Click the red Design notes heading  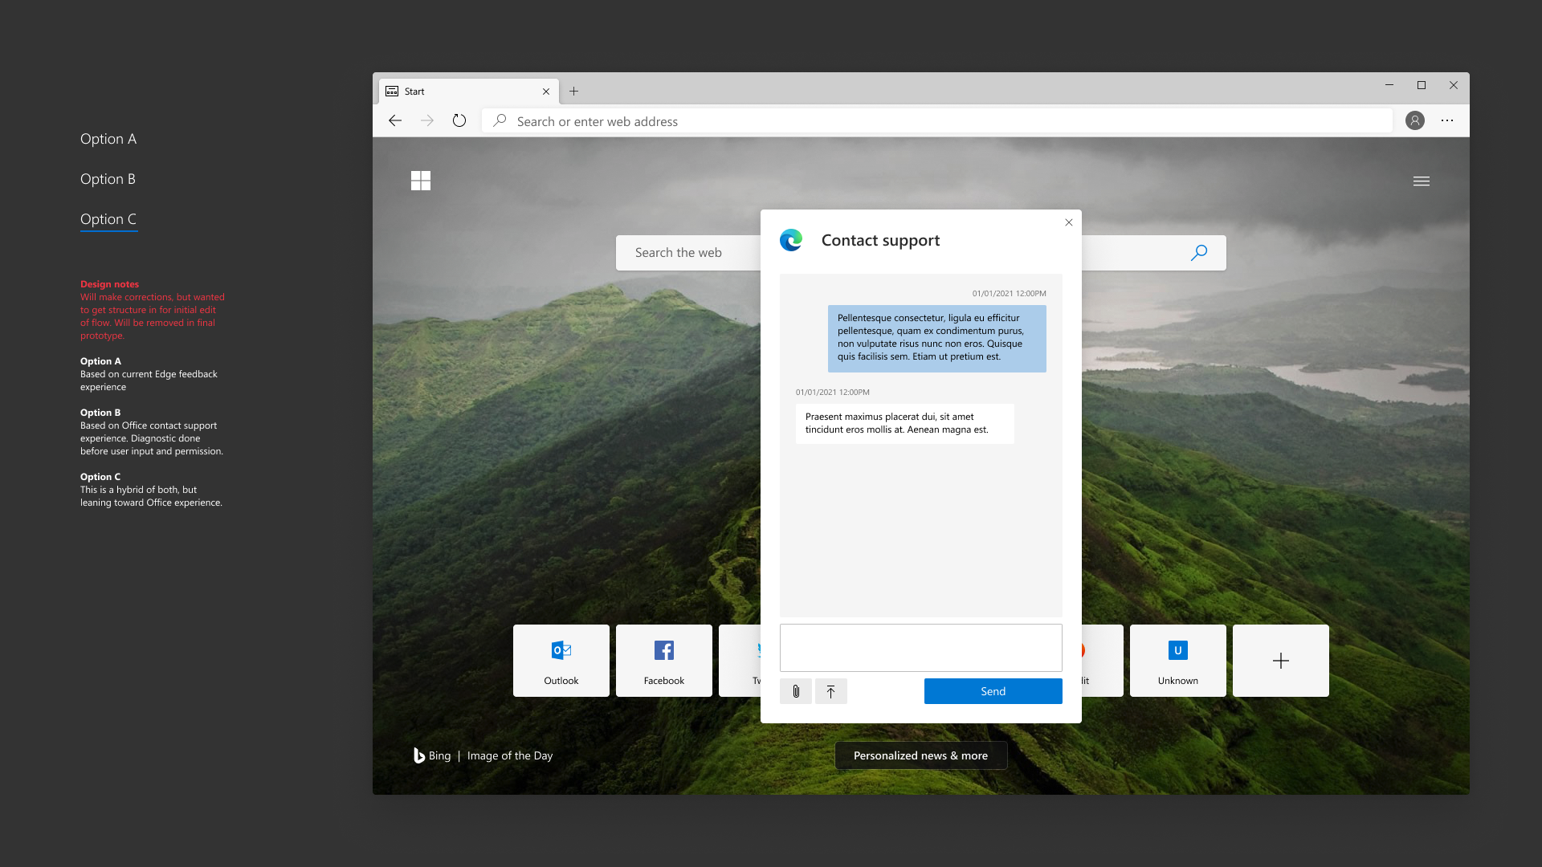[x=109, y=284]
